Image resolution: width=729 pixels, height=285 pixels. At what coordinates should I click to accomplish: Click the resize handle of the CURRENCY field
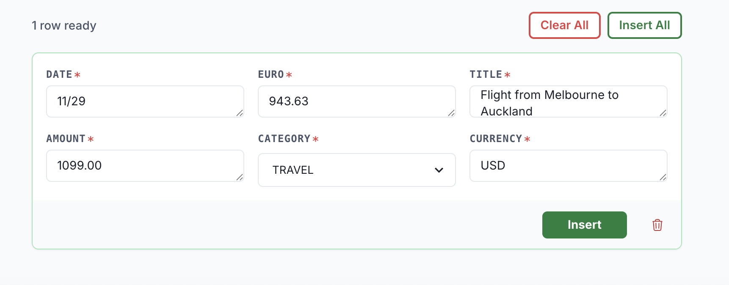click(x=664, y=178)
